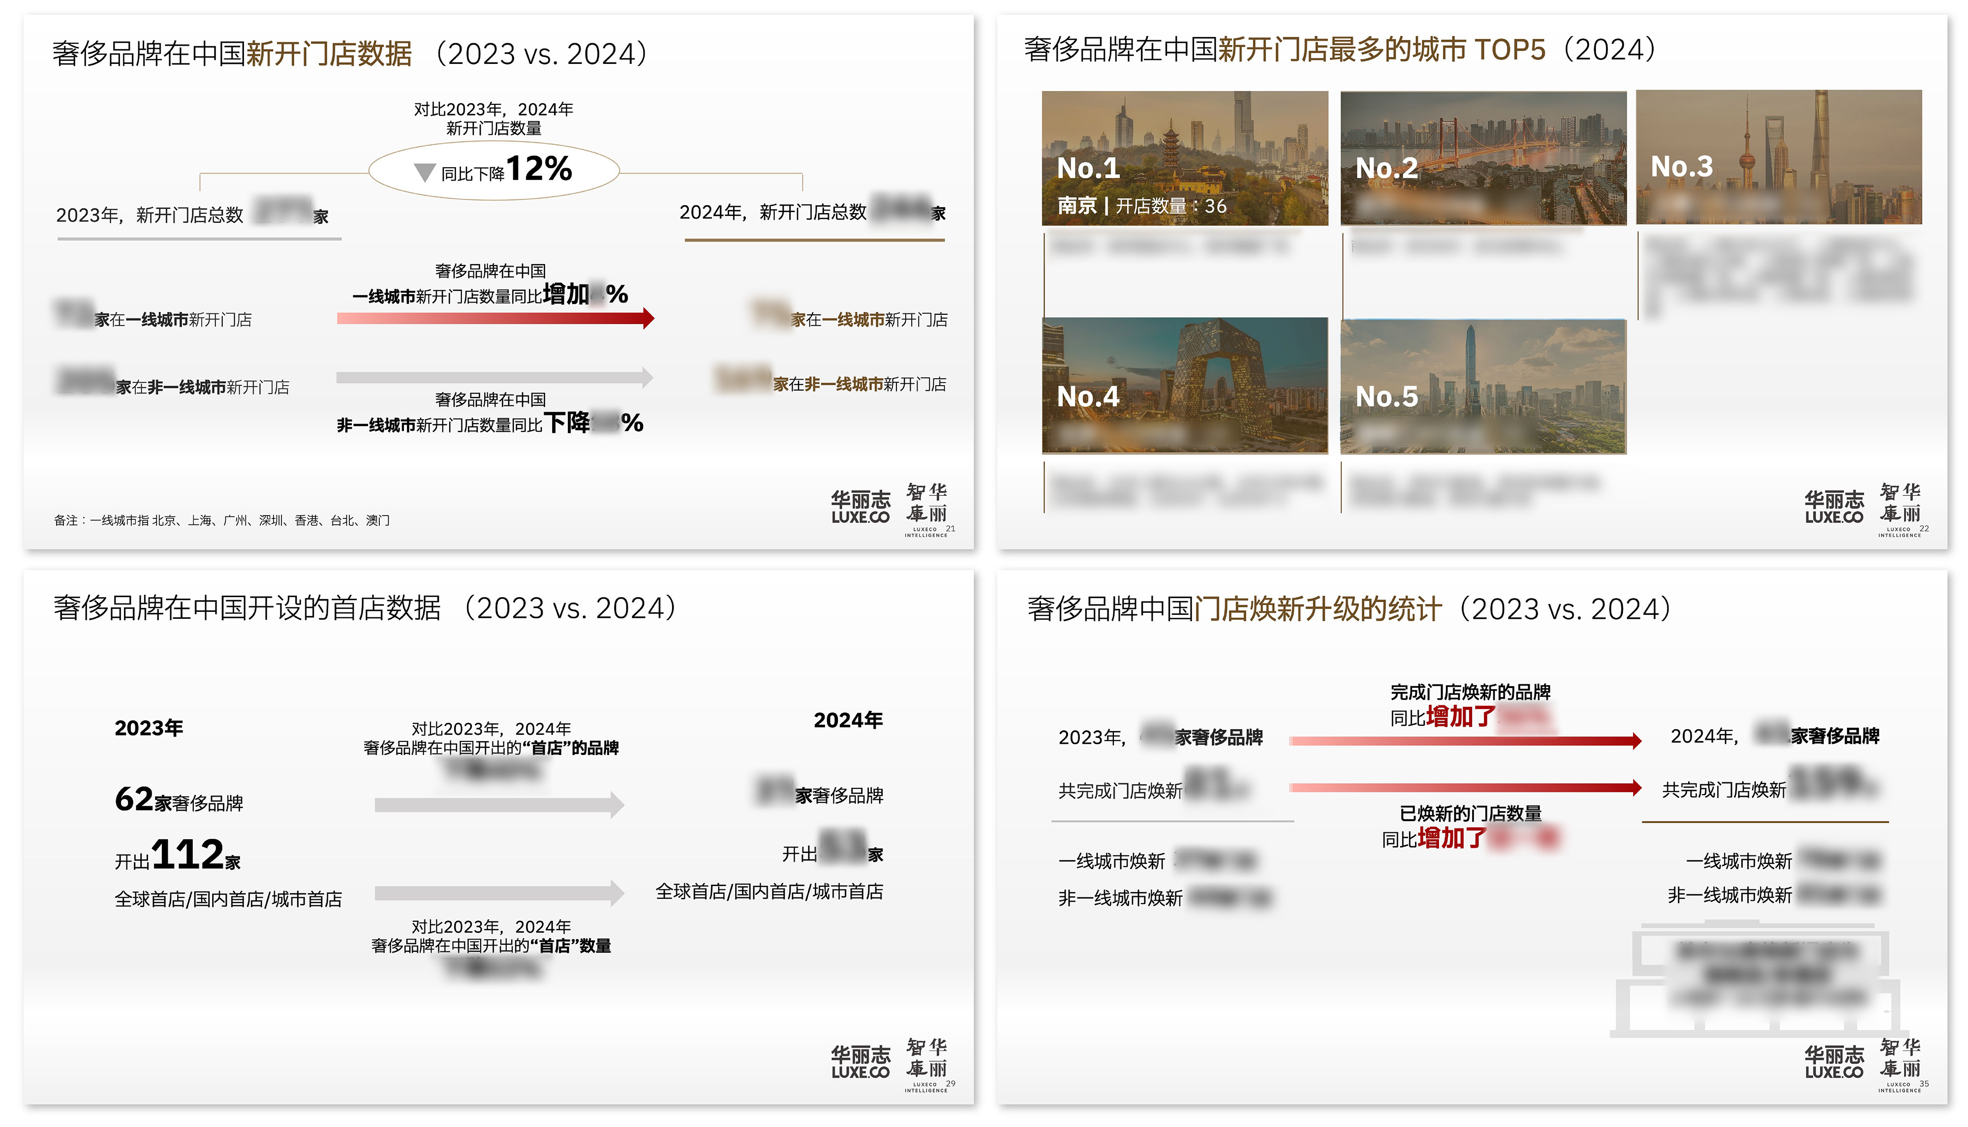The height and width of the screenshot is (1127, 1968).
Task: Click the 同比下降12% oval callout
Action: click(494, 170)
